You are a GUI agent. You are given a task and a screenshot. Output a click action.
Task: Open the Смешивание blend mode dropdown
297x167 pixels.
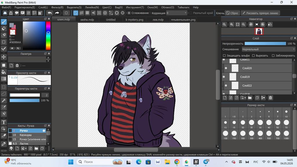[269, 49]
